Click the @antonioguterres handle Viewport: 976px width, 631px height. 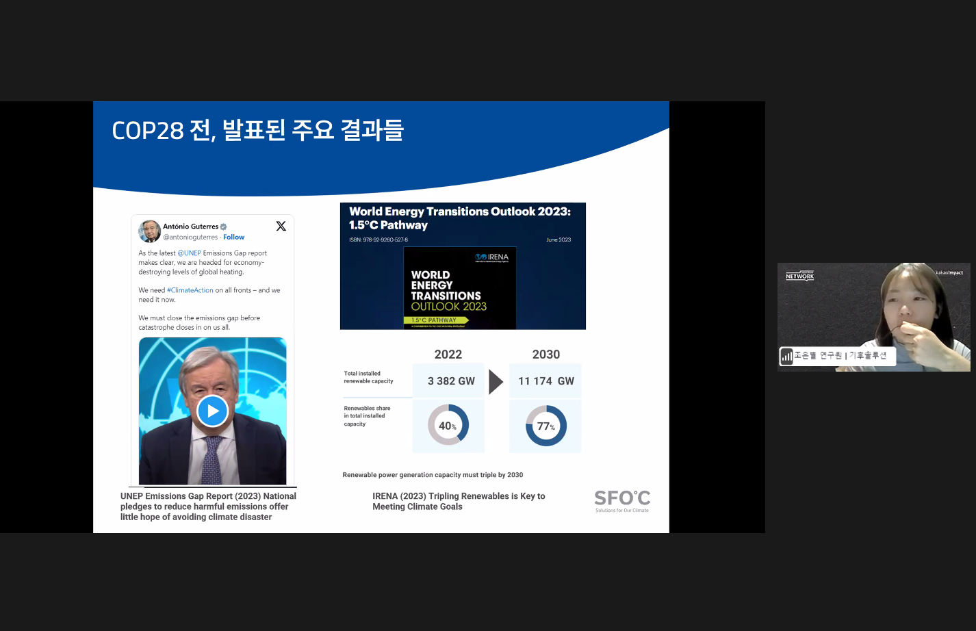coord(190,237)
